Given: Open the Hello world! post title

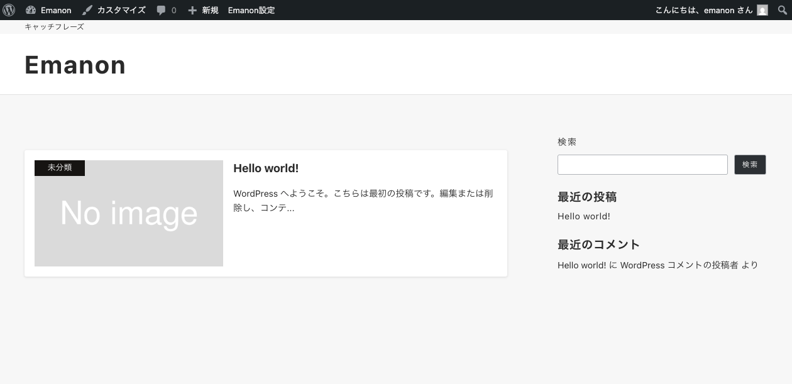Looking at the screenshot, I should pyautogui.click(x=265, y=168).
